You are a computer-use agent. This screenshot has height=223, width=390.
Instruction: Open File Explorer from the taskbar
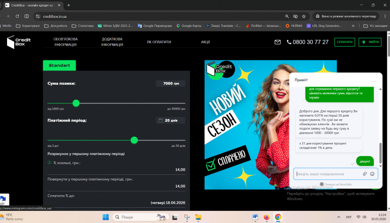click(x=198, y=217)
